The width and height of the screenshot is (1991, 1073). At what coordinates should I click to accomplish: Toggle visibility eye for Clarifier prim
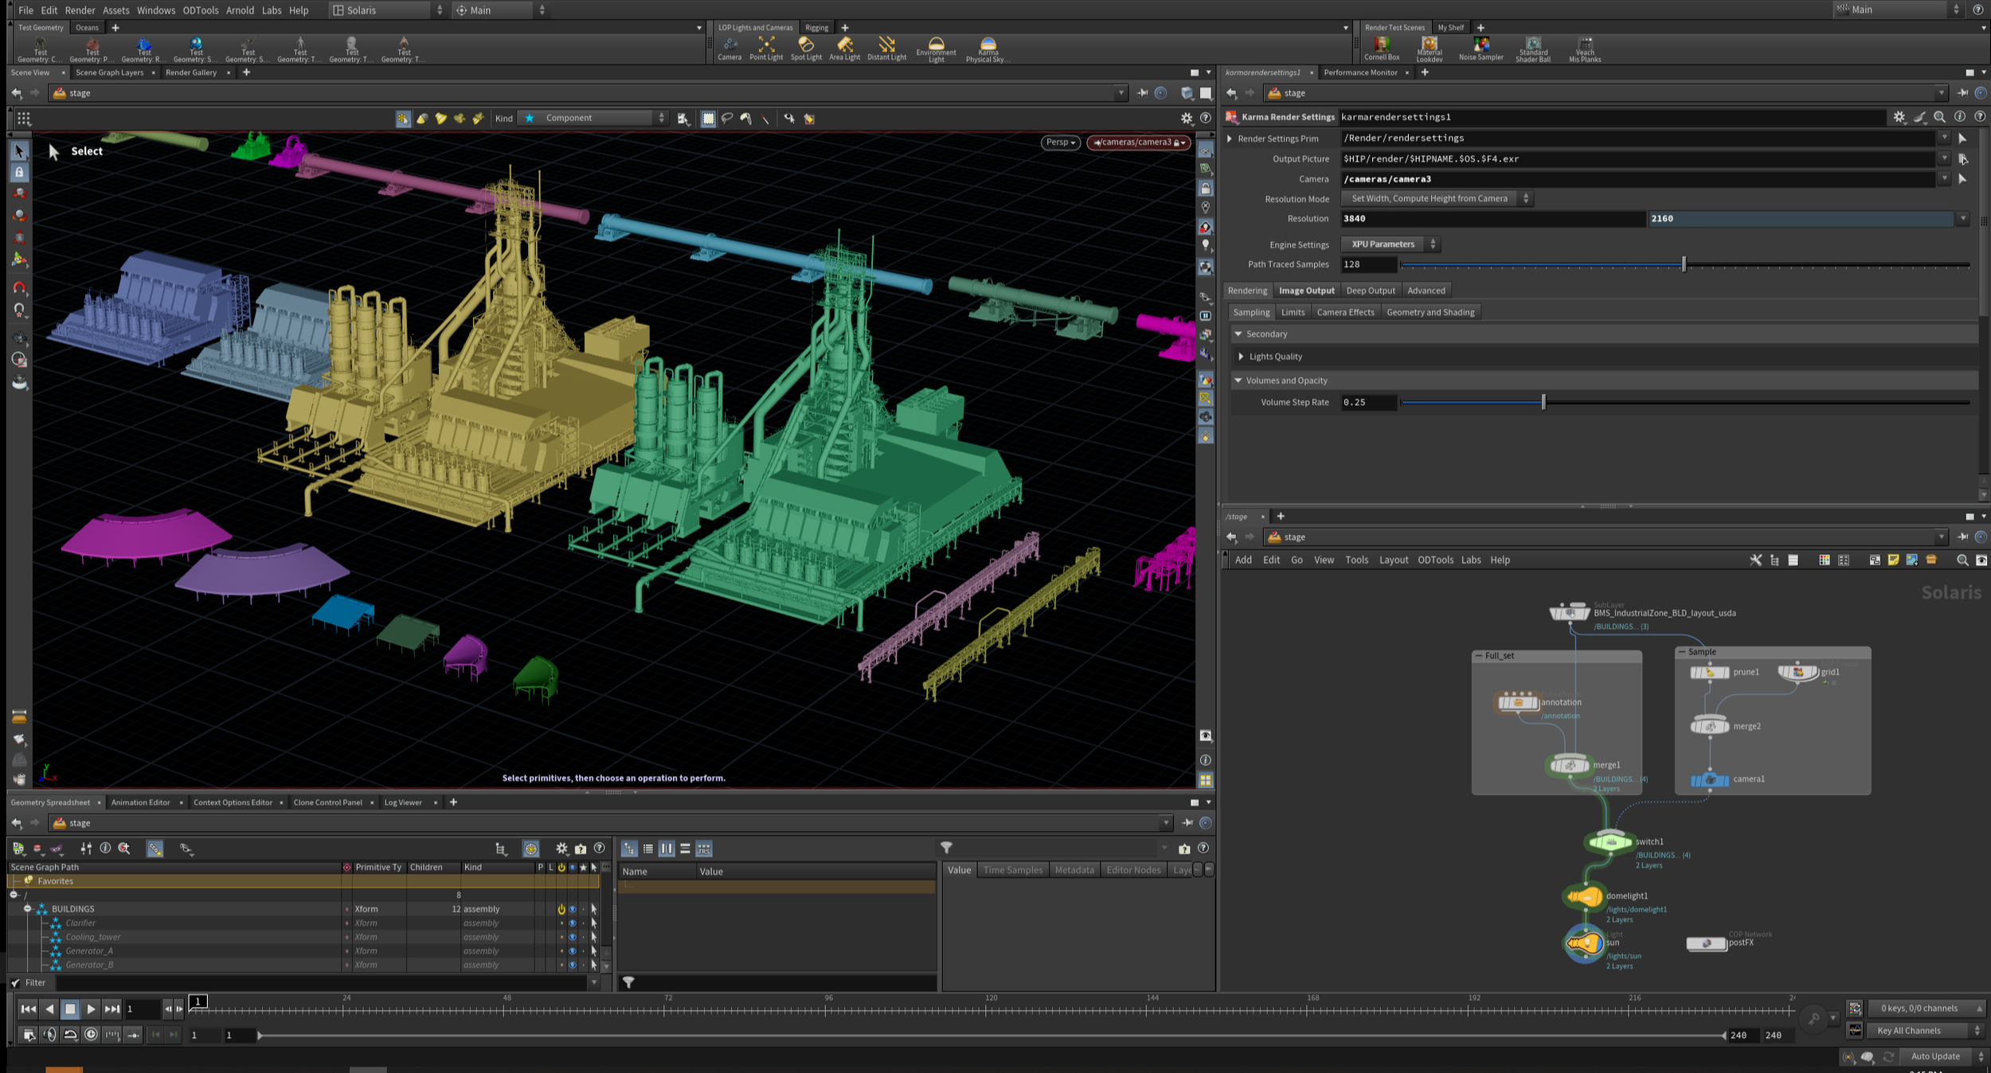[572, 923]
